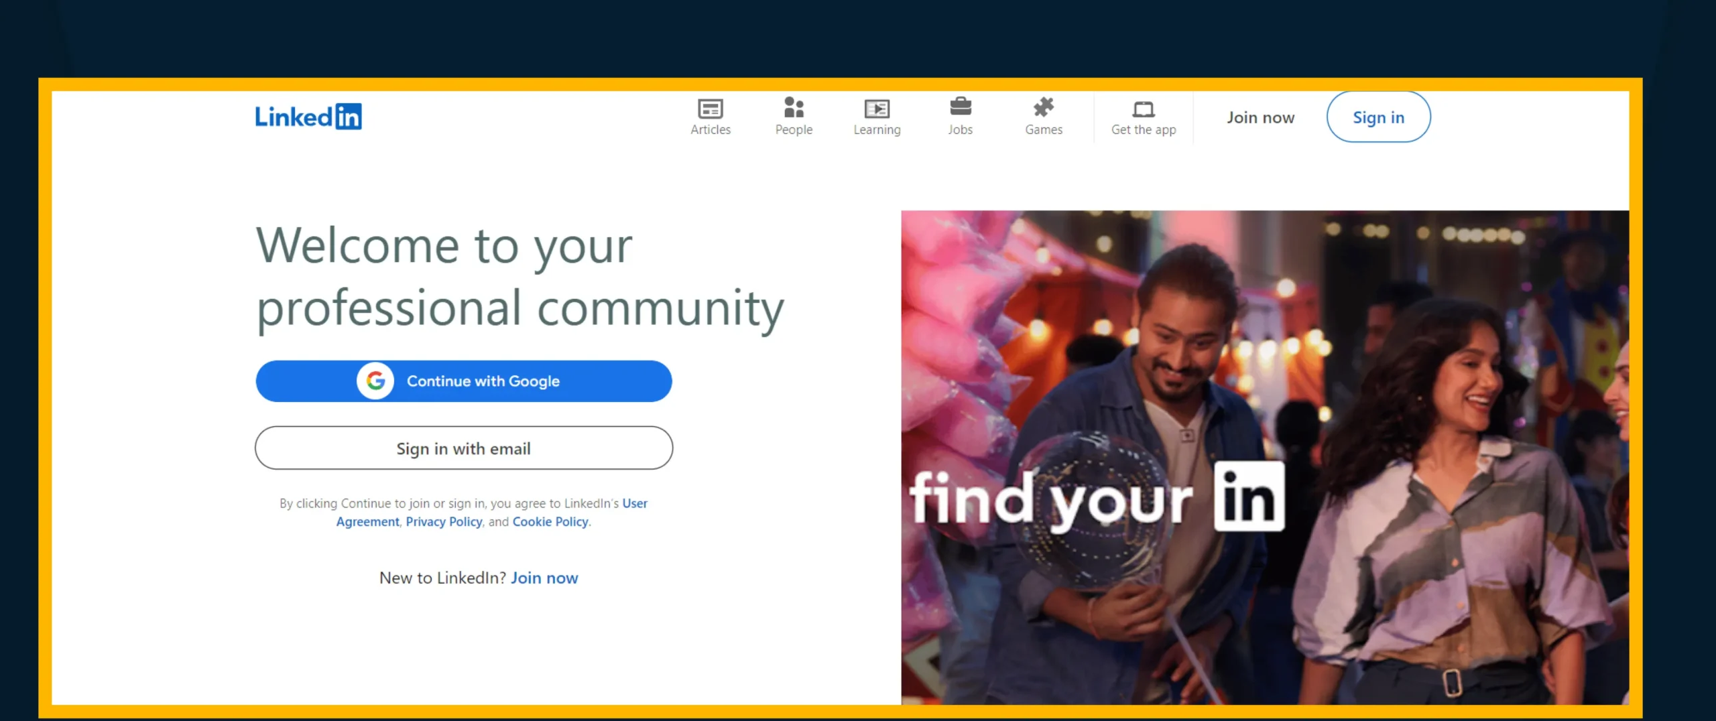The height and width of the screenshot is (721, 1716).
Task: Open the People icon in the navigation
Action: 794,107
